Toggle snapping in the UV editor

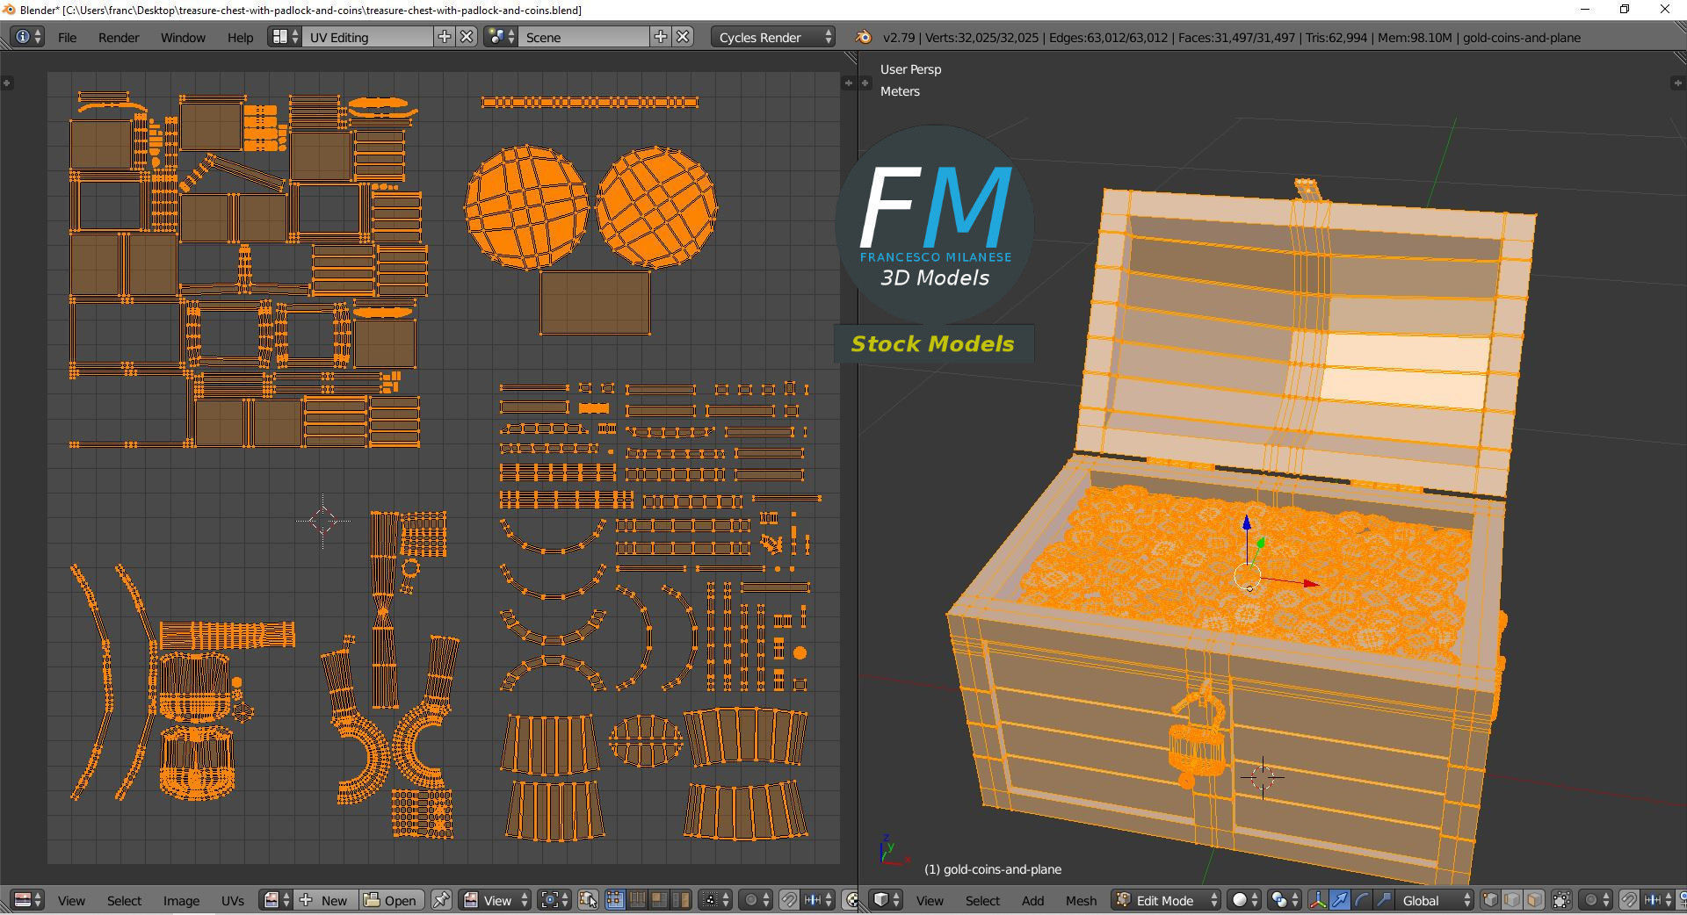789,900
